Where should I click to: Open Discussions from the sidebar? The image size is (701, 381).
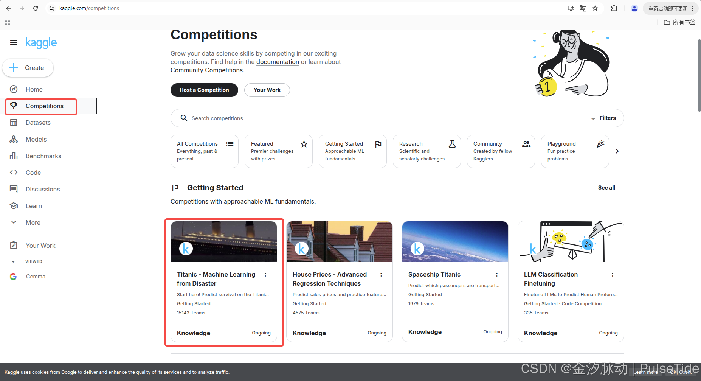(x=43, y=189)
